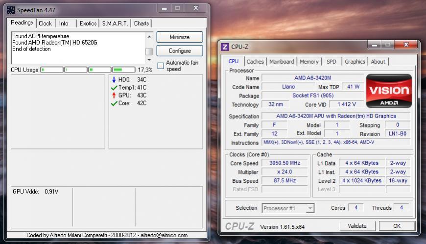Open the Processor #1 selection dropdown
This screenshot has width=426, height=244.
click(x=288, y=208)
